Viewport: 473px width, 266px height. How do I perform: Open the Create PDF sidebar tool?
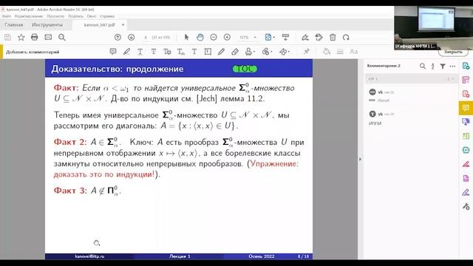(x=466, y=94)
